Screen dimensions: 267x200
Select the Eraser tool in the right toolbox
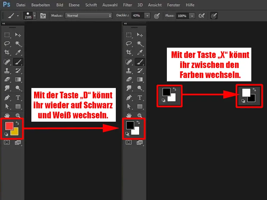pyautogui.click(x=129, y=79)
